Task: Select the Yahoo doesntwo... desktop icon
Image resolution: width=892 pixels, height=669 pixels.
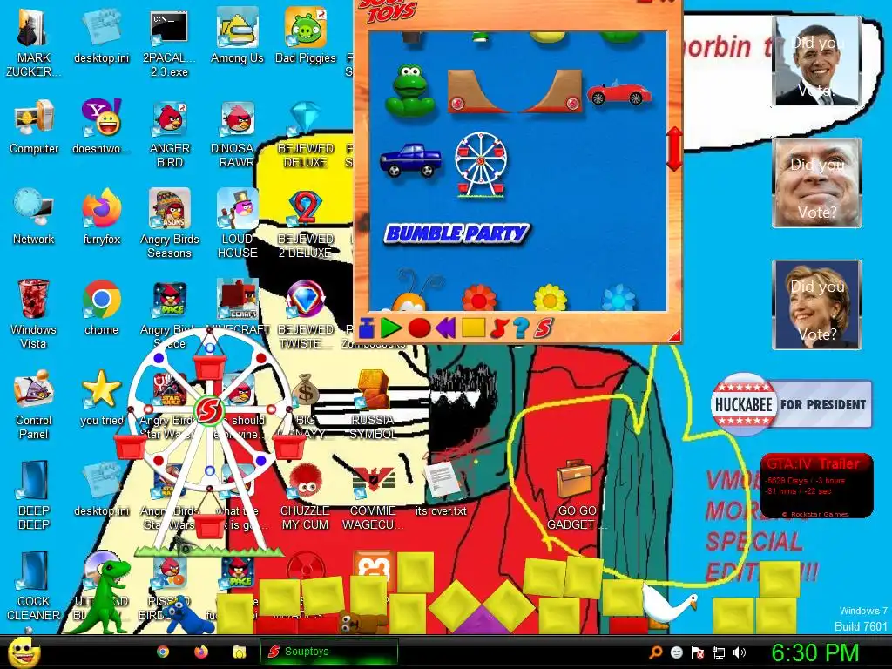Action: click(x=101, y=126)
